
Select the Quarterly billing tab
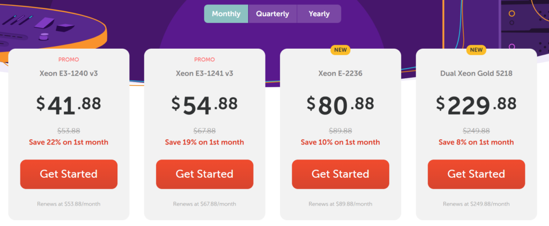(x=272, y=14)
